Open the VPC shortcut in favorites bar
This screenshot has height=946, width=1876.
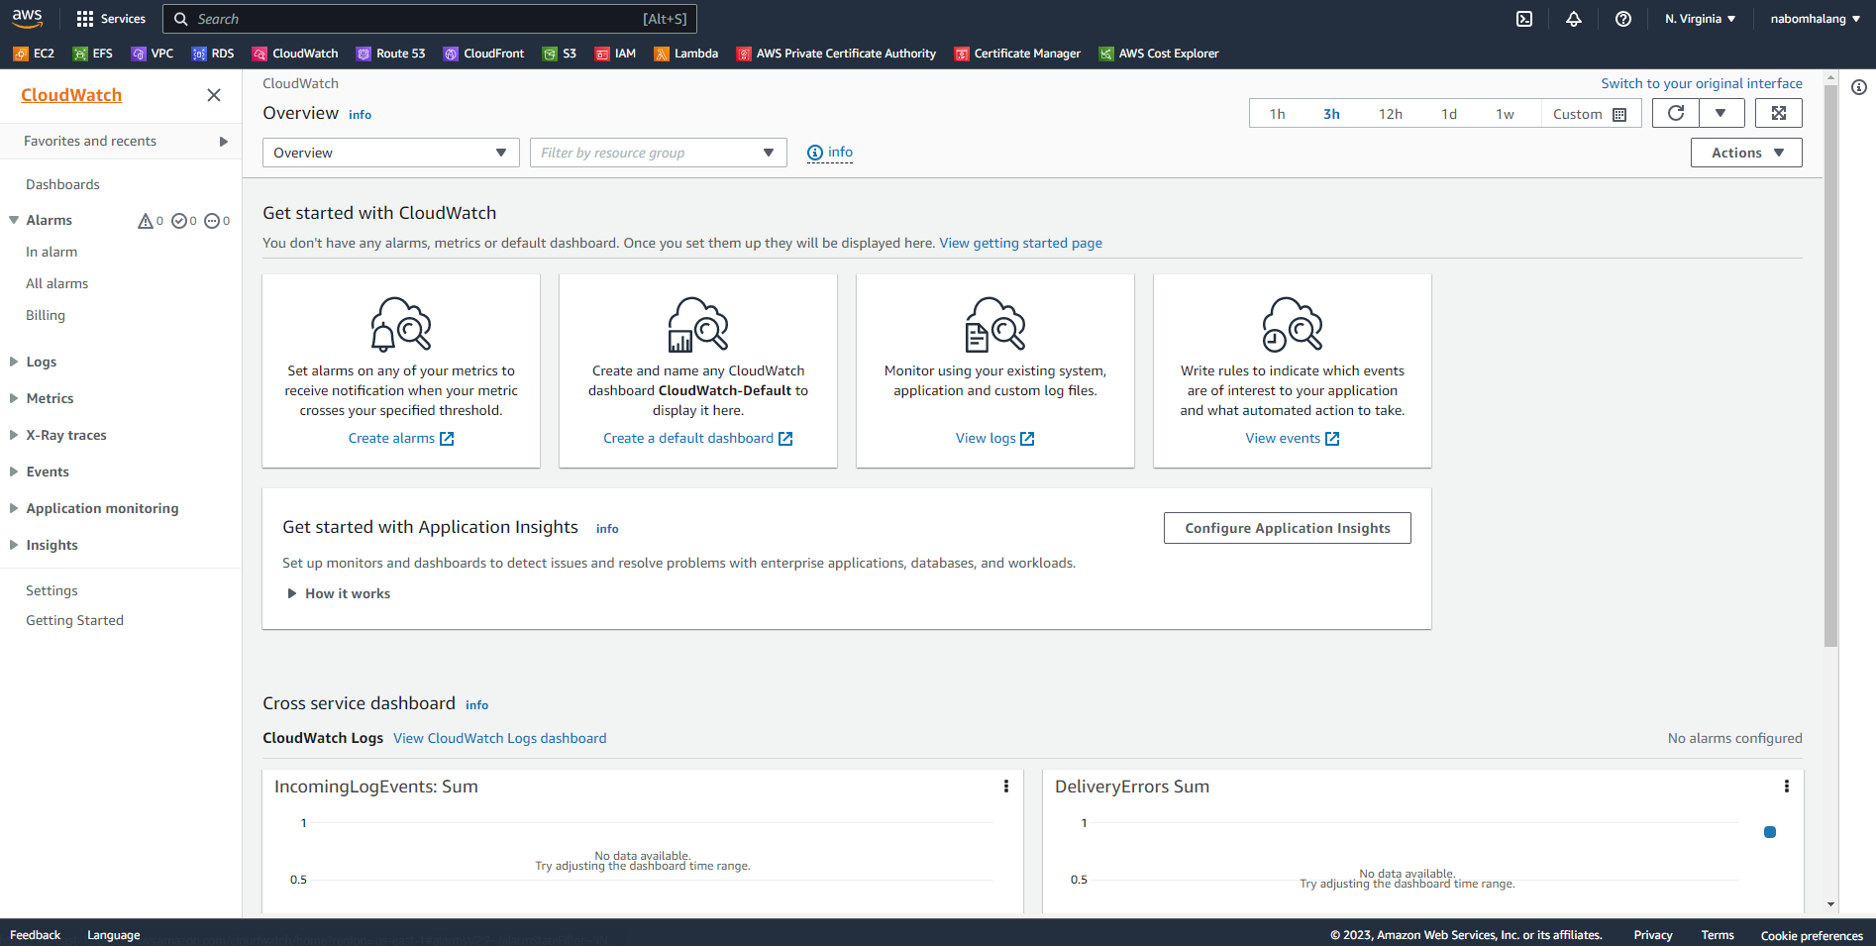point(153,53)
